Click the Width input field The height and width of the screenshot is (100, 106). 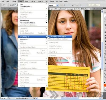(67, 5)
